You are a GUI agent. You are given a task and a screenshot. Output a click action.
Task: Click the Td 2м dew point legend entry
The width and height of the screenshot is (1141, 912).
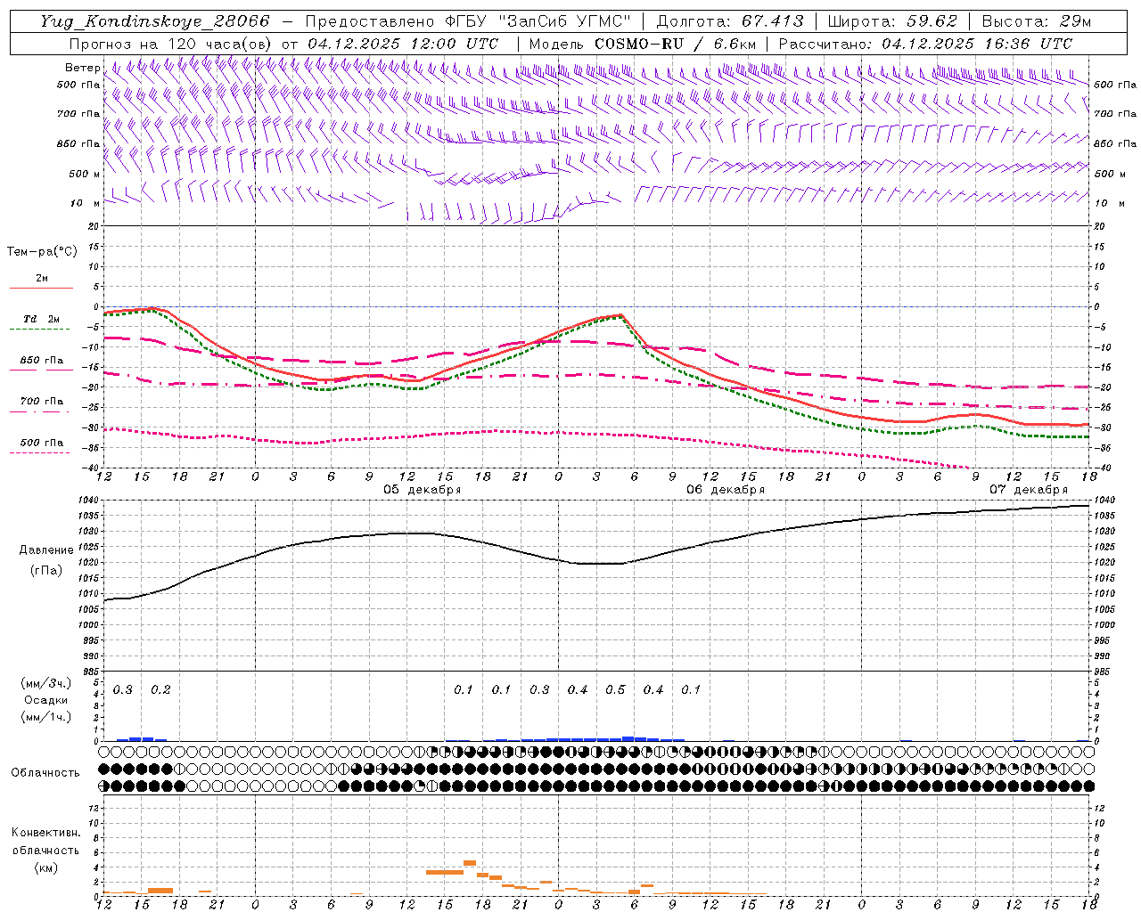pos(42,319)
